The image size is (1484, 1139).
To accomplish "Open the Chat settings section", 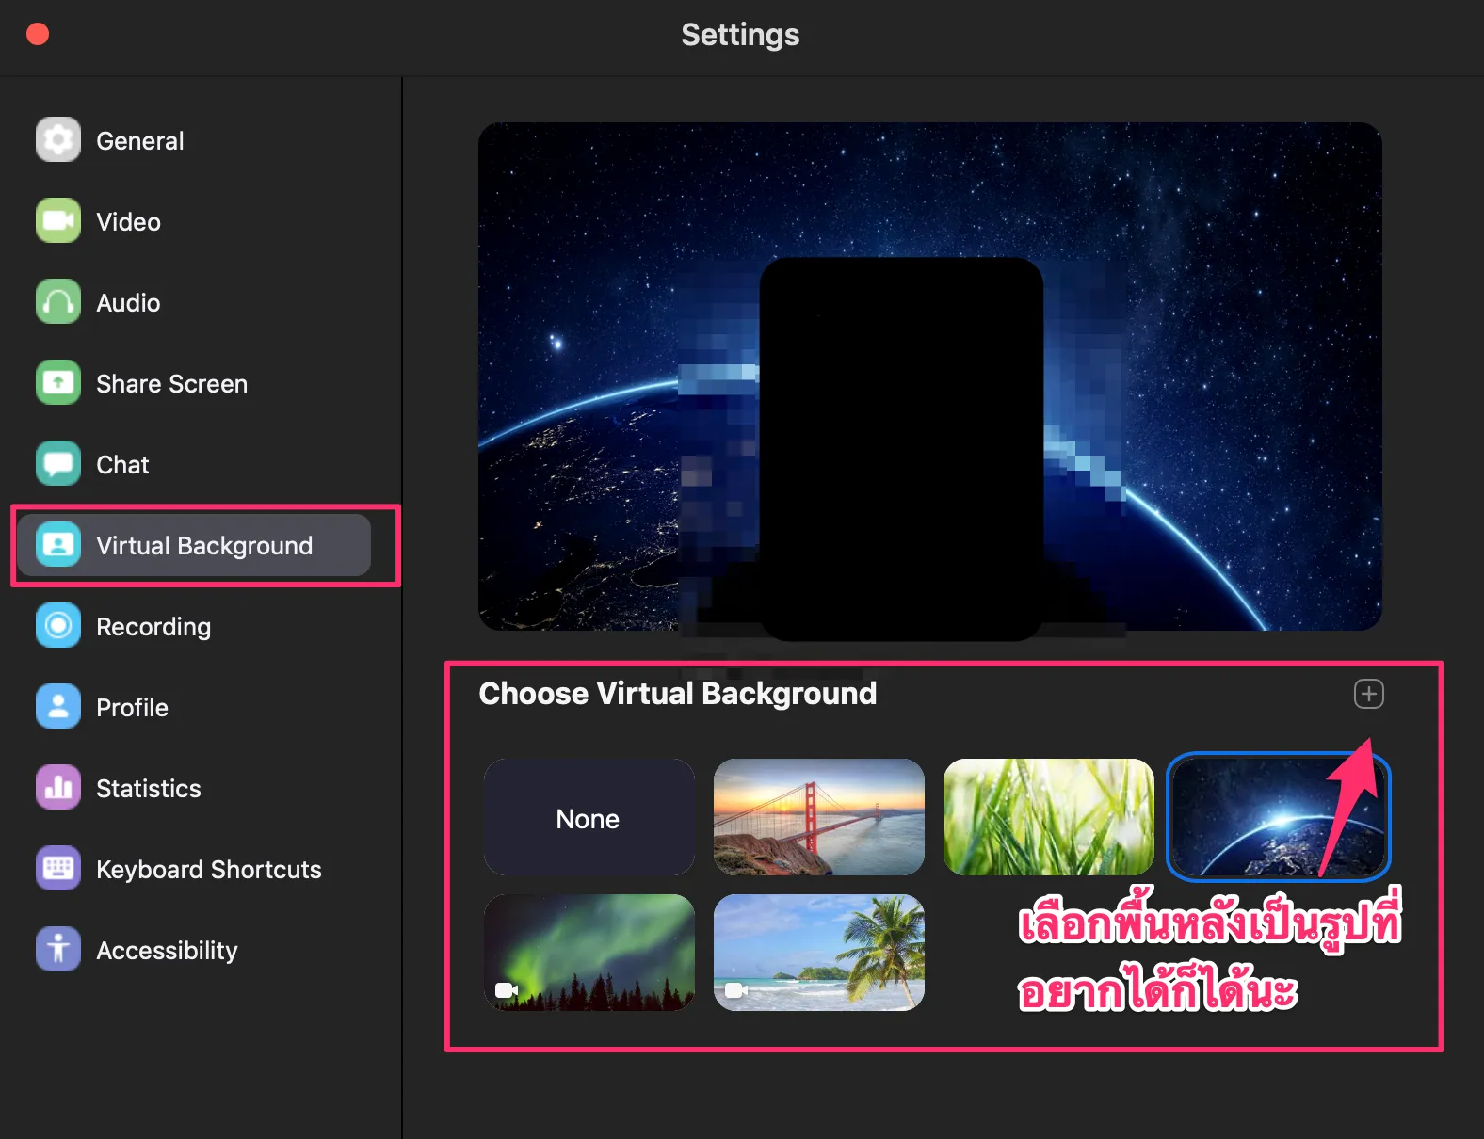I will point(194,464).
